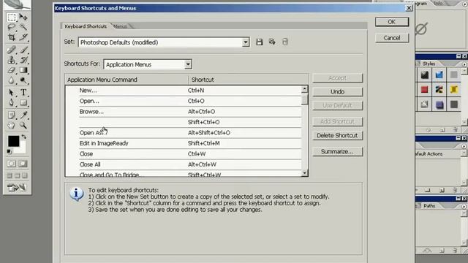Select the Magic Wand tool
The width and height of the screenshot is (468, 263).
(x=23, y=27)
